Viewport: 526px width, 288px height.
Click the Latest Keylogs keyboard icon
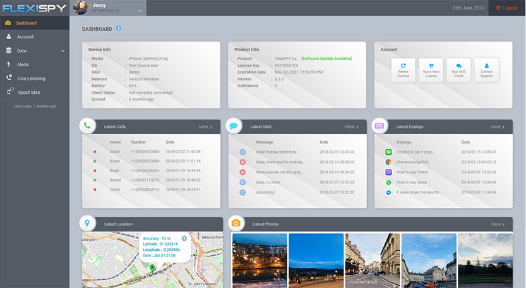pos(380,125)
